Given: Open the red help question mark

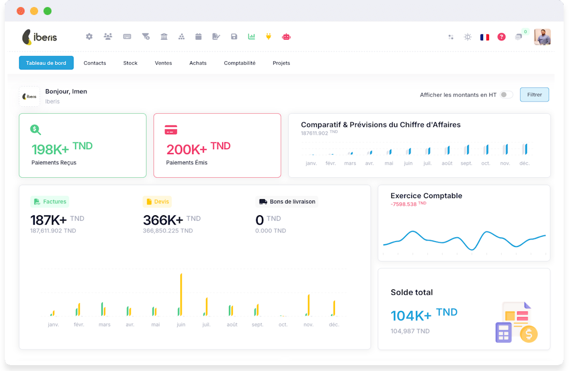Looking at the screenshot, I should click(x=501, y=37).
